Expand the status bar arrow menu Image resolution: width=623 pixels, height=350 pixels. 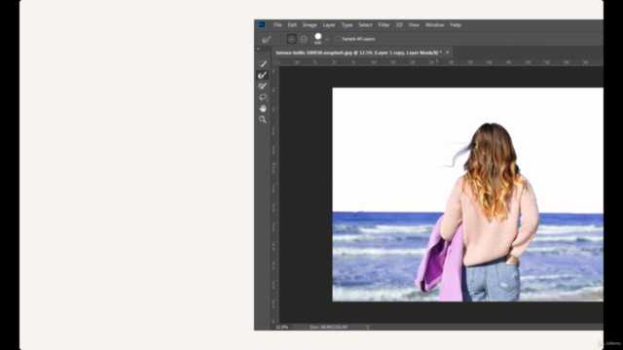coord(368,327)
